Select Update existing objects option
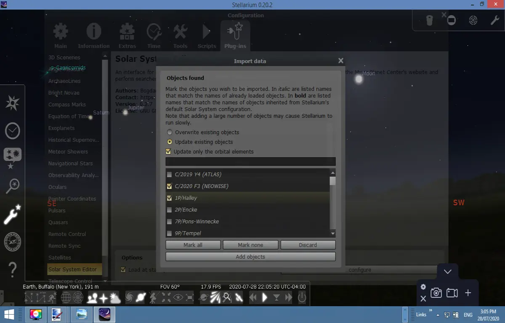This screenshot has width=505, height=323. coord(170,142)
